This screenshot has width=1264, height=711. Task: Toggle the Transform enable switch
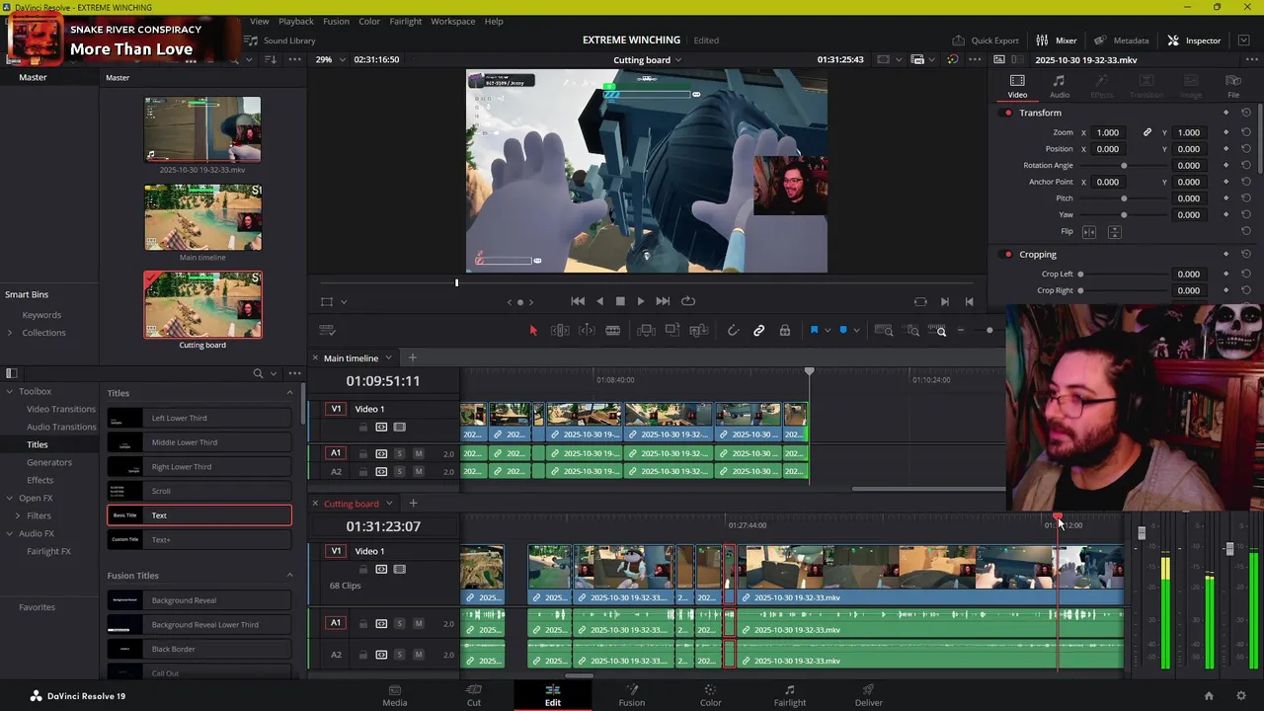pos(1007,113)
